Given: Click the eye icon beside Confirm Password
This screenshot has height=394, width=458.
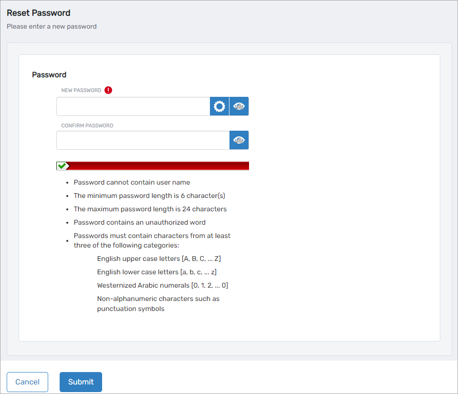Looking at the screenshot, I should tap(239, 140).
